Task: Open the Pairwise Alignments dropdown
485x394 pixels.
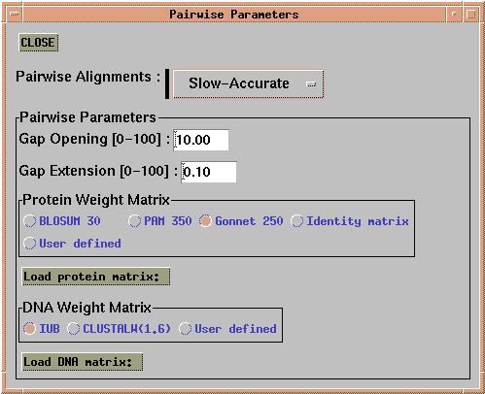Action: point(248,83)
